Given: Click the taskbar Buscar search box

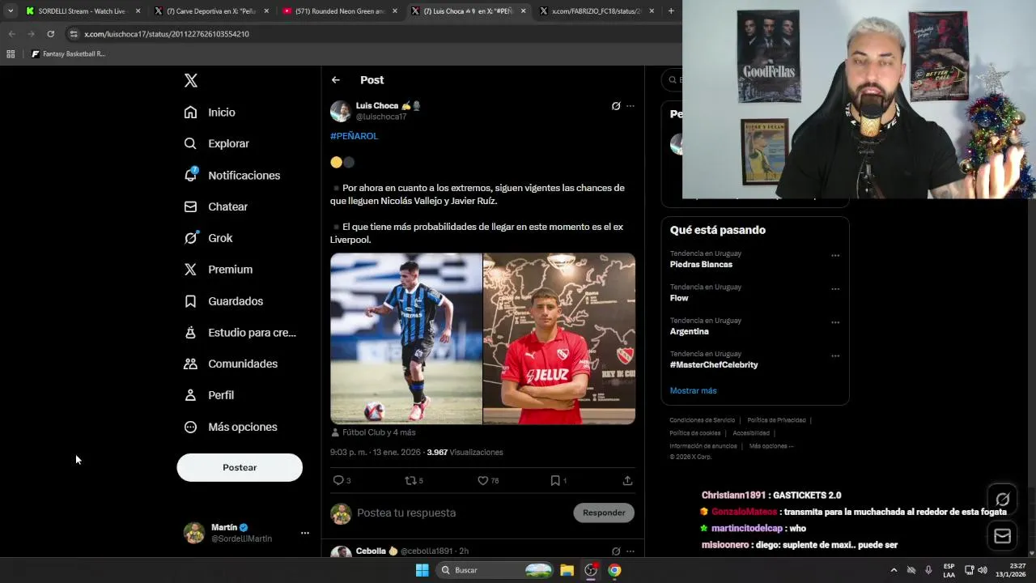Looking at the screenshot, I should click(x=496, y=570).
